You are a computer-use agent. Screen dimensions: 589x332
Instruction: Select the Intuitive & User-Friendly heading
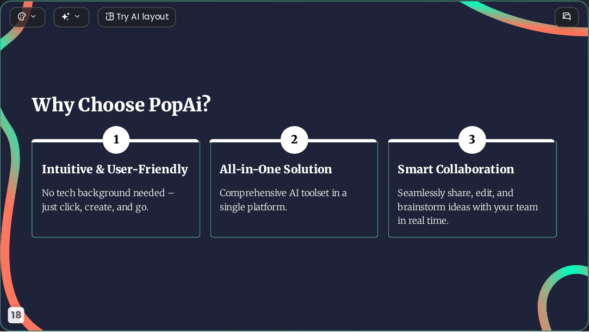pos(115,169)
